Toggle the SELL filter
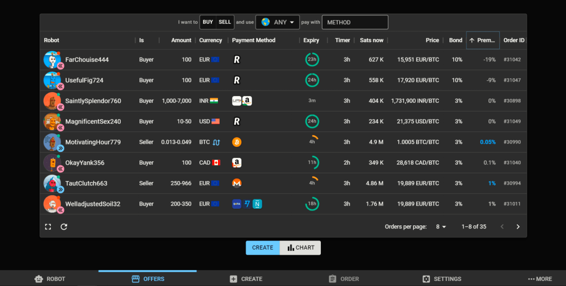 pyautogui.click(x=225, y=22)
